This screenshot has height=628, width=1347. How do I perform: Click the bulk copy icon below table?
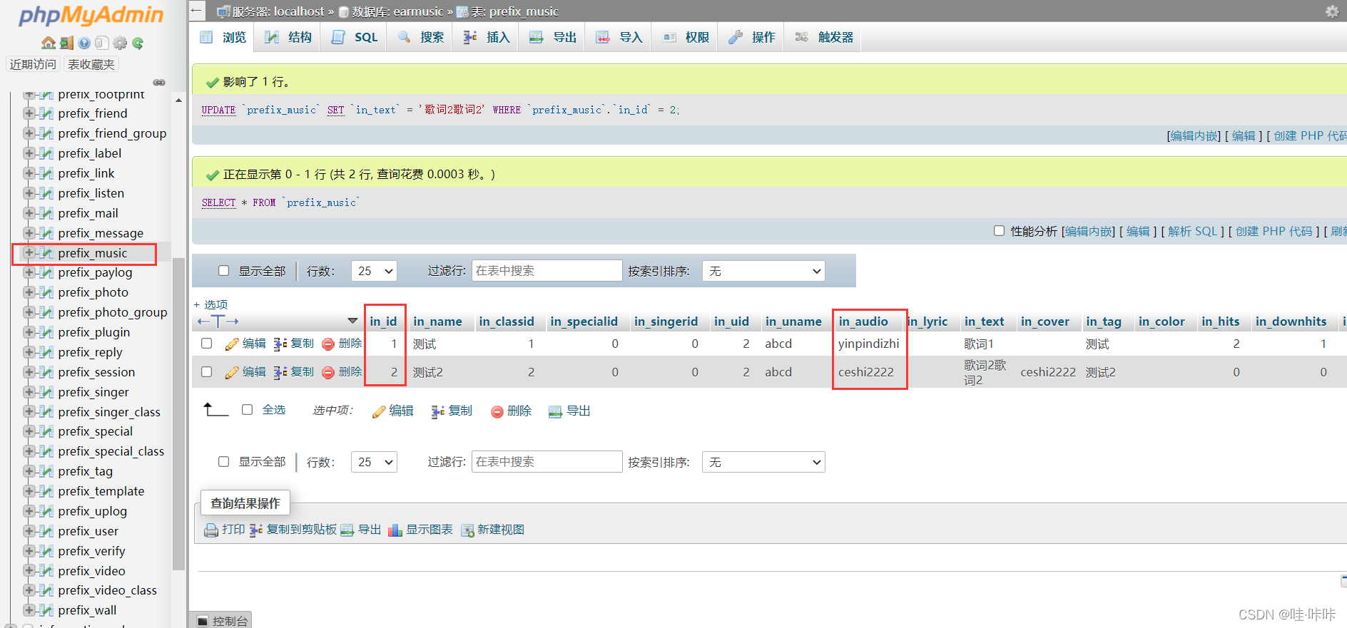pos(438,411)
